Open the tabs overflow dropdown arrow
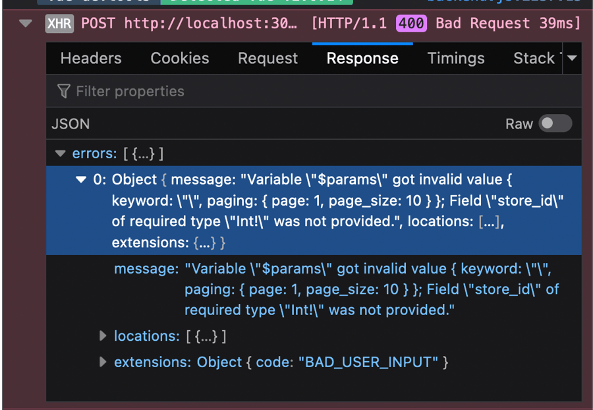593x410 pixels. (x=572, y=58)
